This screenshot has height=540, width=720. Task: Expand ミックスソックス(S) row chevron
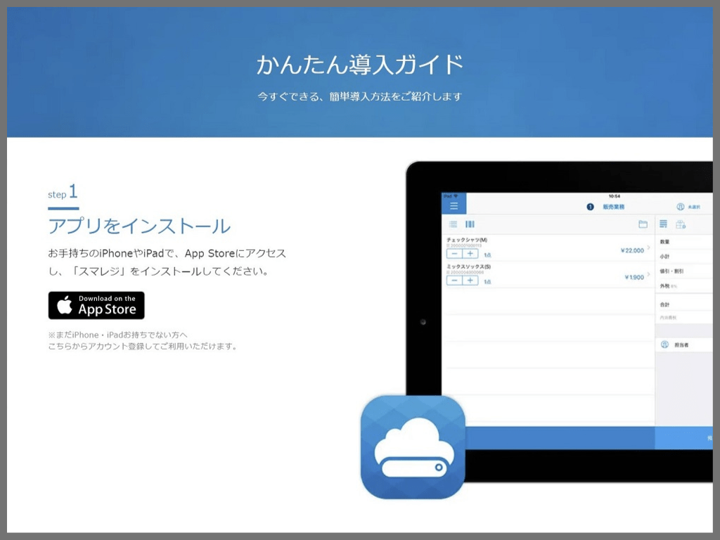click(x=648, y=276)
